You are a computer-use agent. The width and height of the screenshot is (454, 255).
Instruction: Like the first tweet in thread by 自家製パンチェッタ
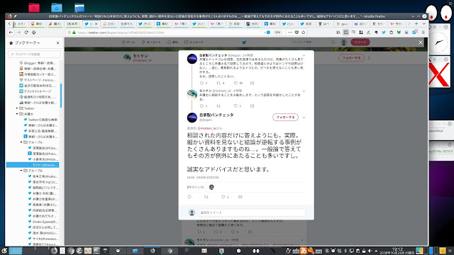(x=236, y=83)
